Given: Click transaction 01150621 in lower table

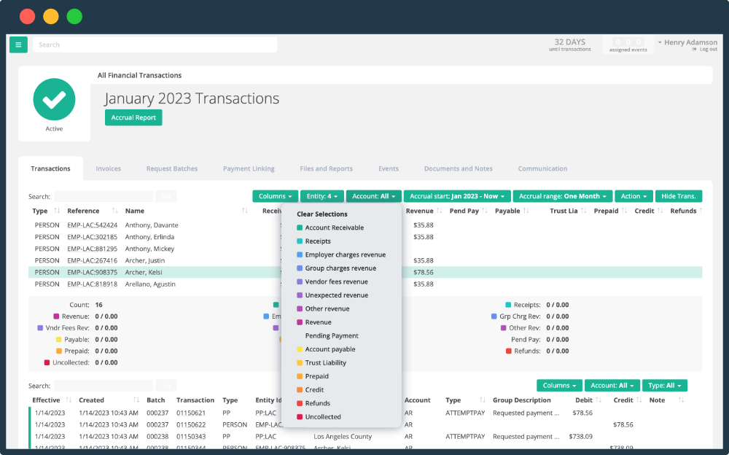Looking at the screenshot, I should pos(190,413).
